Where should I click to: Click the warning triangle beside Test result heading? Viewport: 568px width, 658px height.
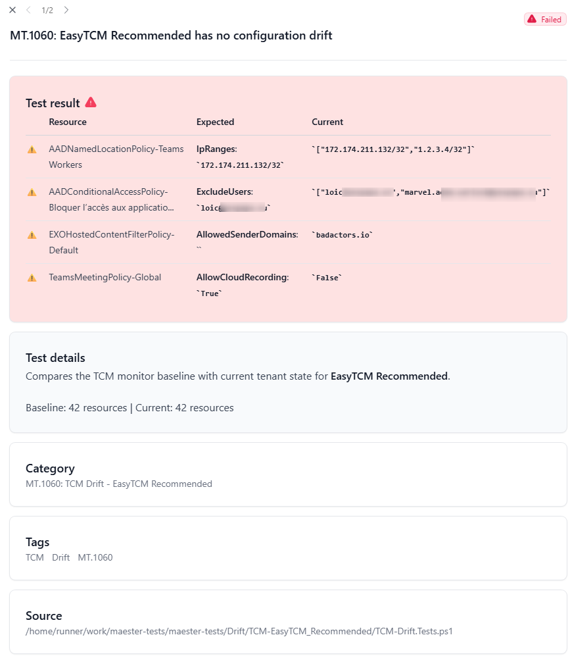tap(91, 103)
